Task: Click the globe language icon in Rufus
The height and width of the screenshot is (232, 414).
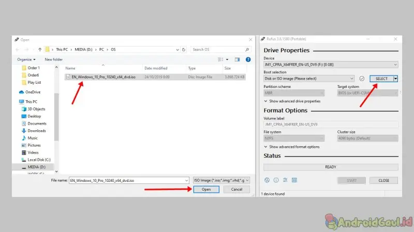Action: [267, 180]
